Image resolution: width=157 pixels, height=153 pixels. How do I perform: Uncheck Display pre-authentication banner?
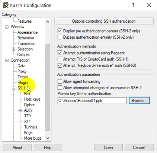60,31
